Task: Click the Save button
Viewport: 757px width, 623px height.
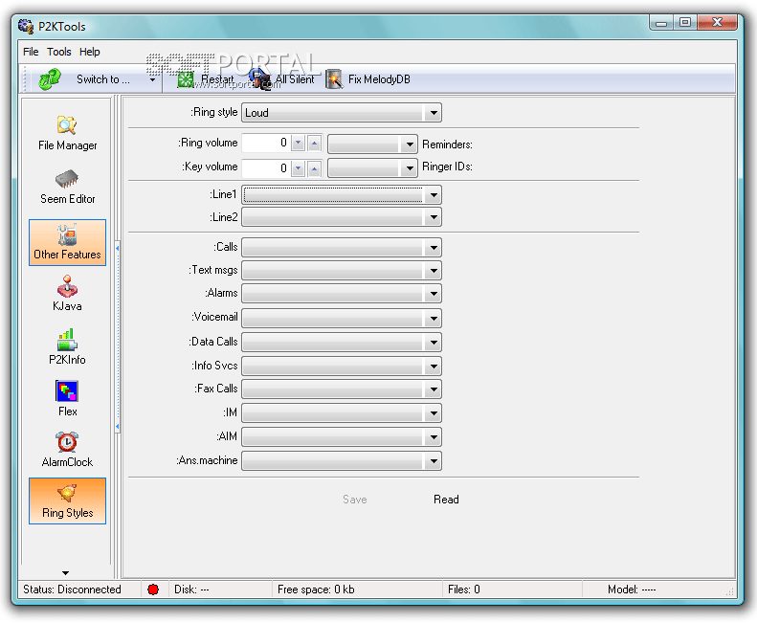Action: (x=355, y=500)
